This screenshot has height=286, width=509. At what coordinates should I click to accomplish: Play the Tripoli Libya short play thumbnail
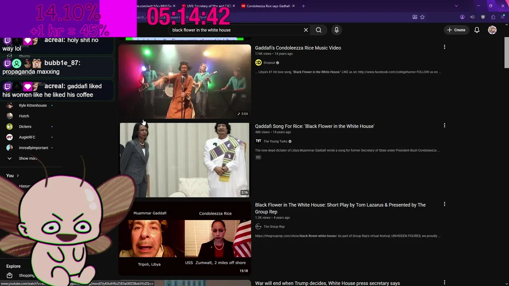(x=185, y=238)
